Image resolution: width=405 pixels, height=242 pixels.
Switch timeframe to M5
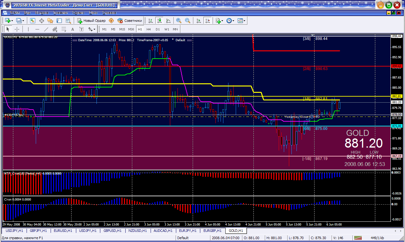[x=113, y=29]
